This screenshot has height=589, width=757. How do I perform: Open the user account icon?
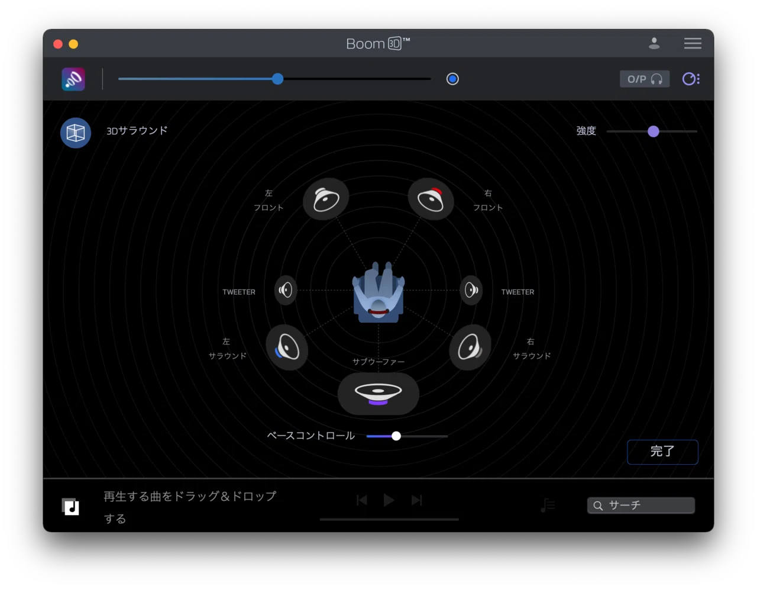(654, 43)
